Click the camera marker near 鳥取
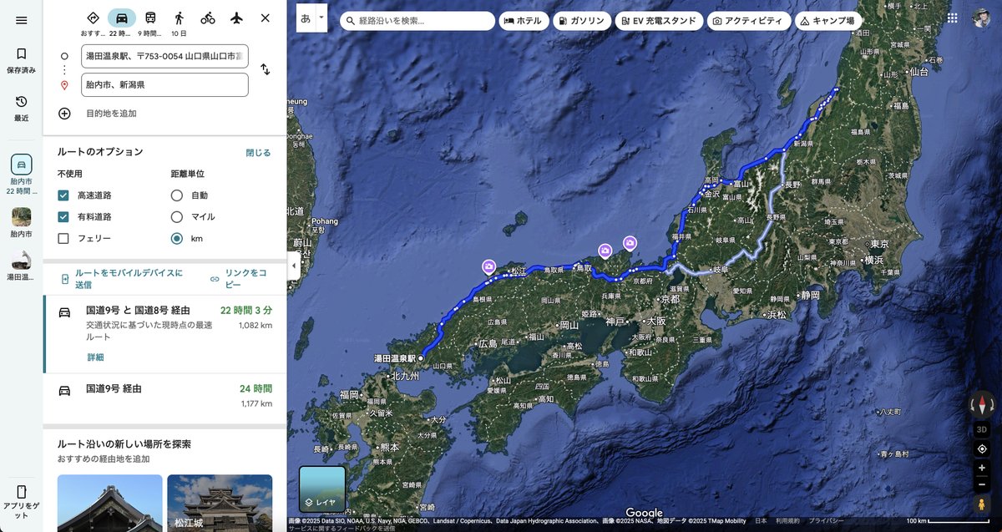Viewport: 1002px width, 532px height. point(605,250)
